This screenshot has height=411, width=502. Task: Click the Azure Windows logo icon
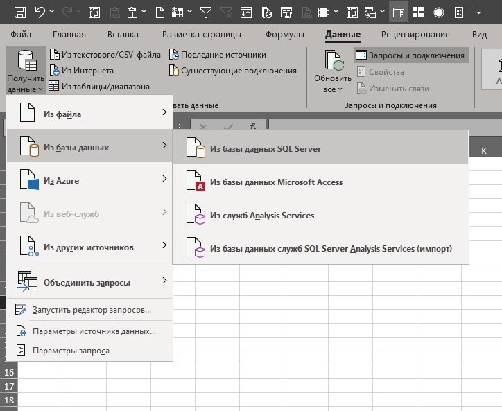29,180
